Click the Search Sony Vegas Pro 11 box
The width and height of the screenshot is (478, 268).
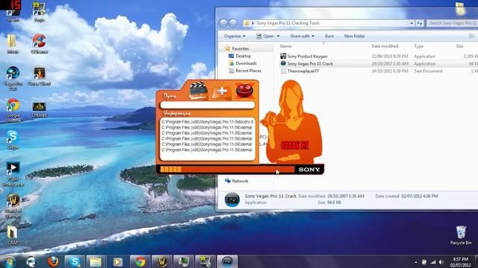click(452, 23)
